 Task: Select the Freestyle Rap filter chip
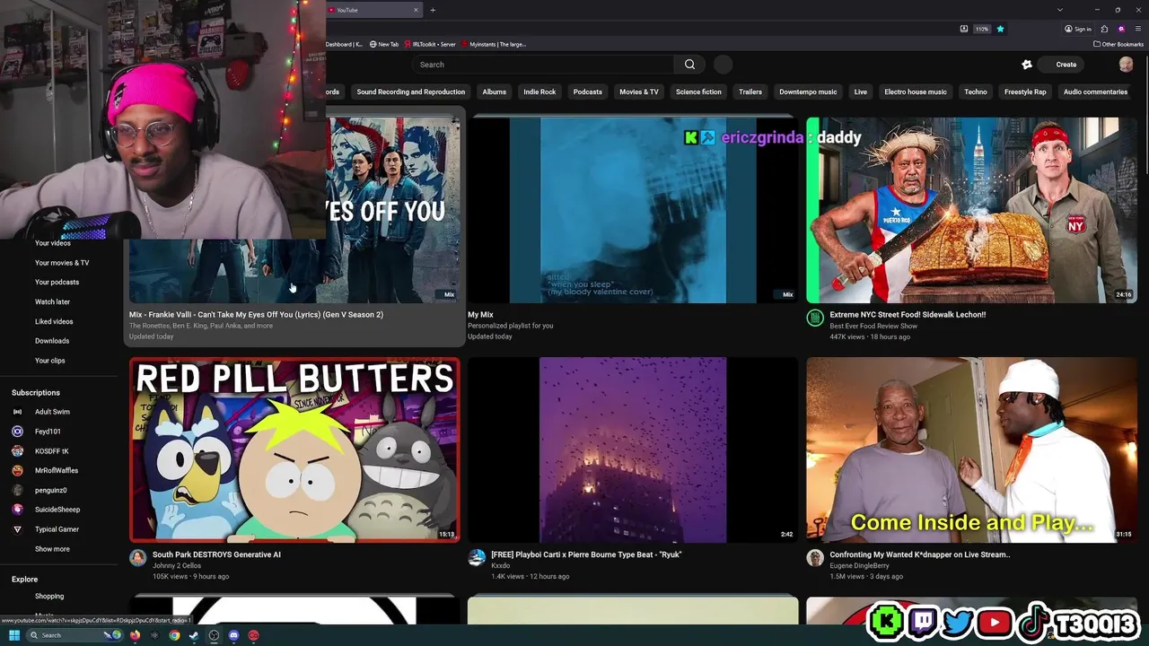tap(1025, 92)
